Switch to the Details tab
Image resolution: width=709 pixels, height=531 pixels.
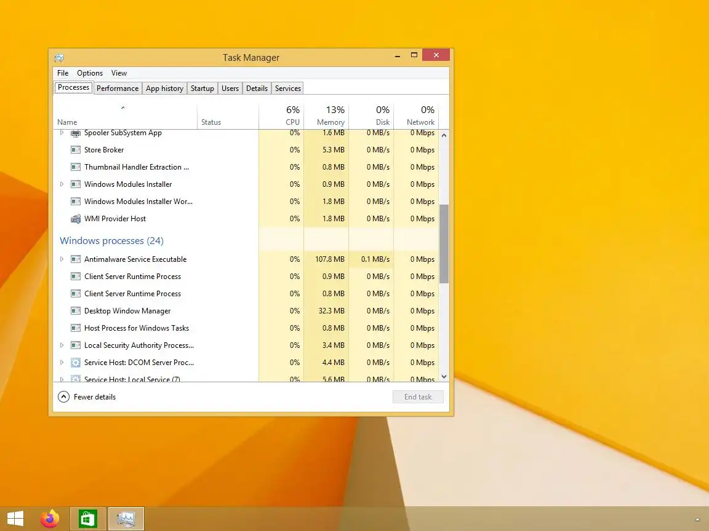click(x=257, y=88)
